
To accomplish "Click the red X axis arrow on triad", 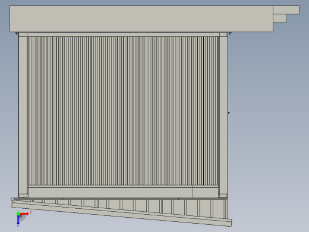I will coord(24,214).
